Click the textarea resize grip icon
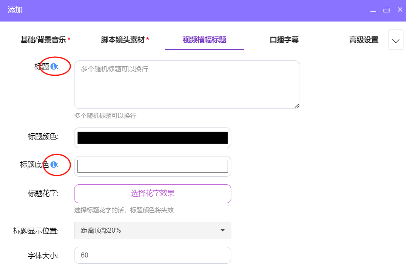This screenshot has width=406, height=279. (297, 106)
